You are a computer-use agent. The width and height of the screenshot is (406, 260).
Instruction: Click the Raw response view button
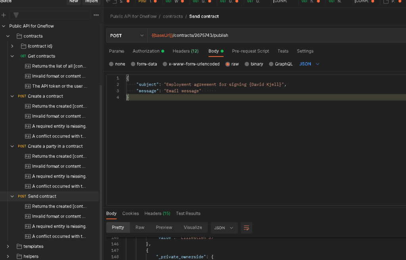pyautogui.click(x=140, y=227)
